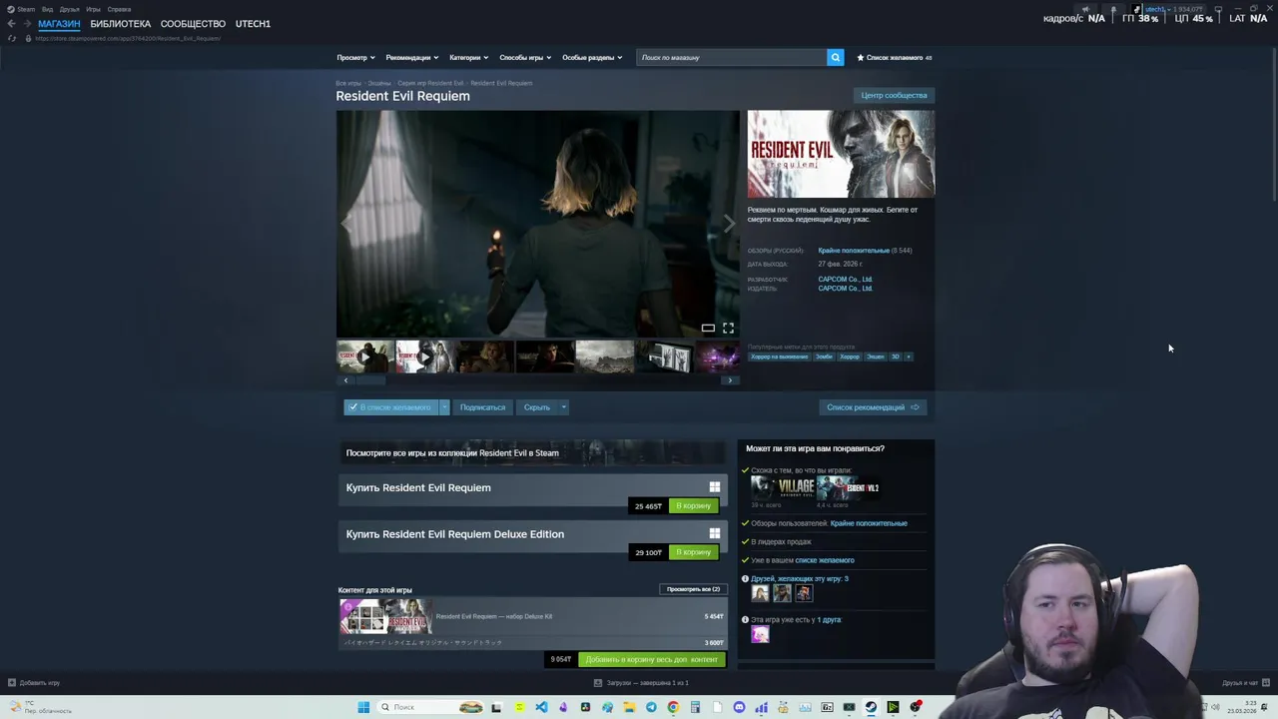Screen dimensions: 1278x719
Task: Expand the Просмотр store menu
Action: point(355,58)
